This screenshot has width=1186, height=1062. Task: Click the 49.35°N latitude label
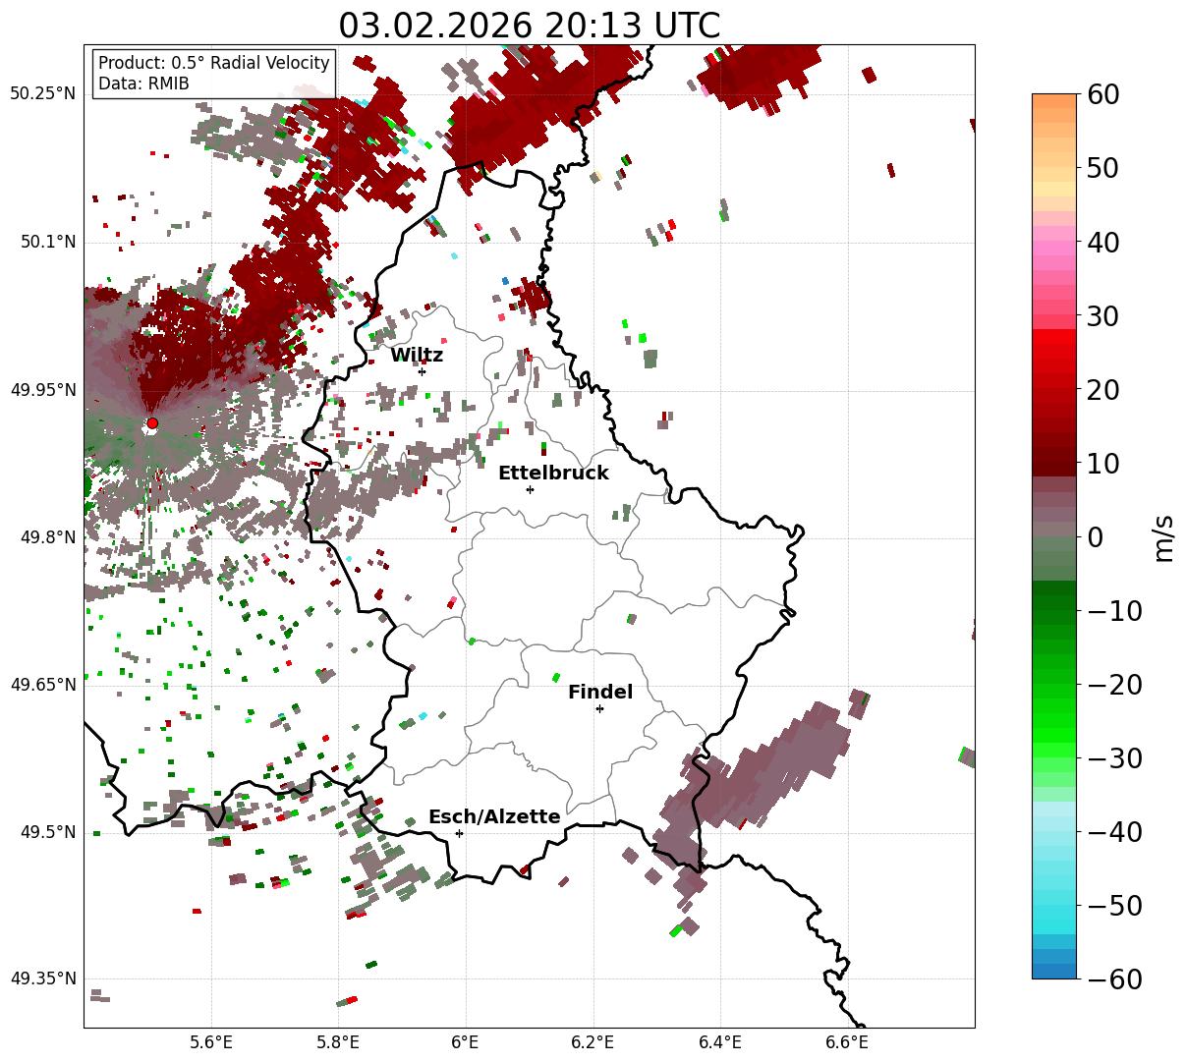tap(42, 978)
